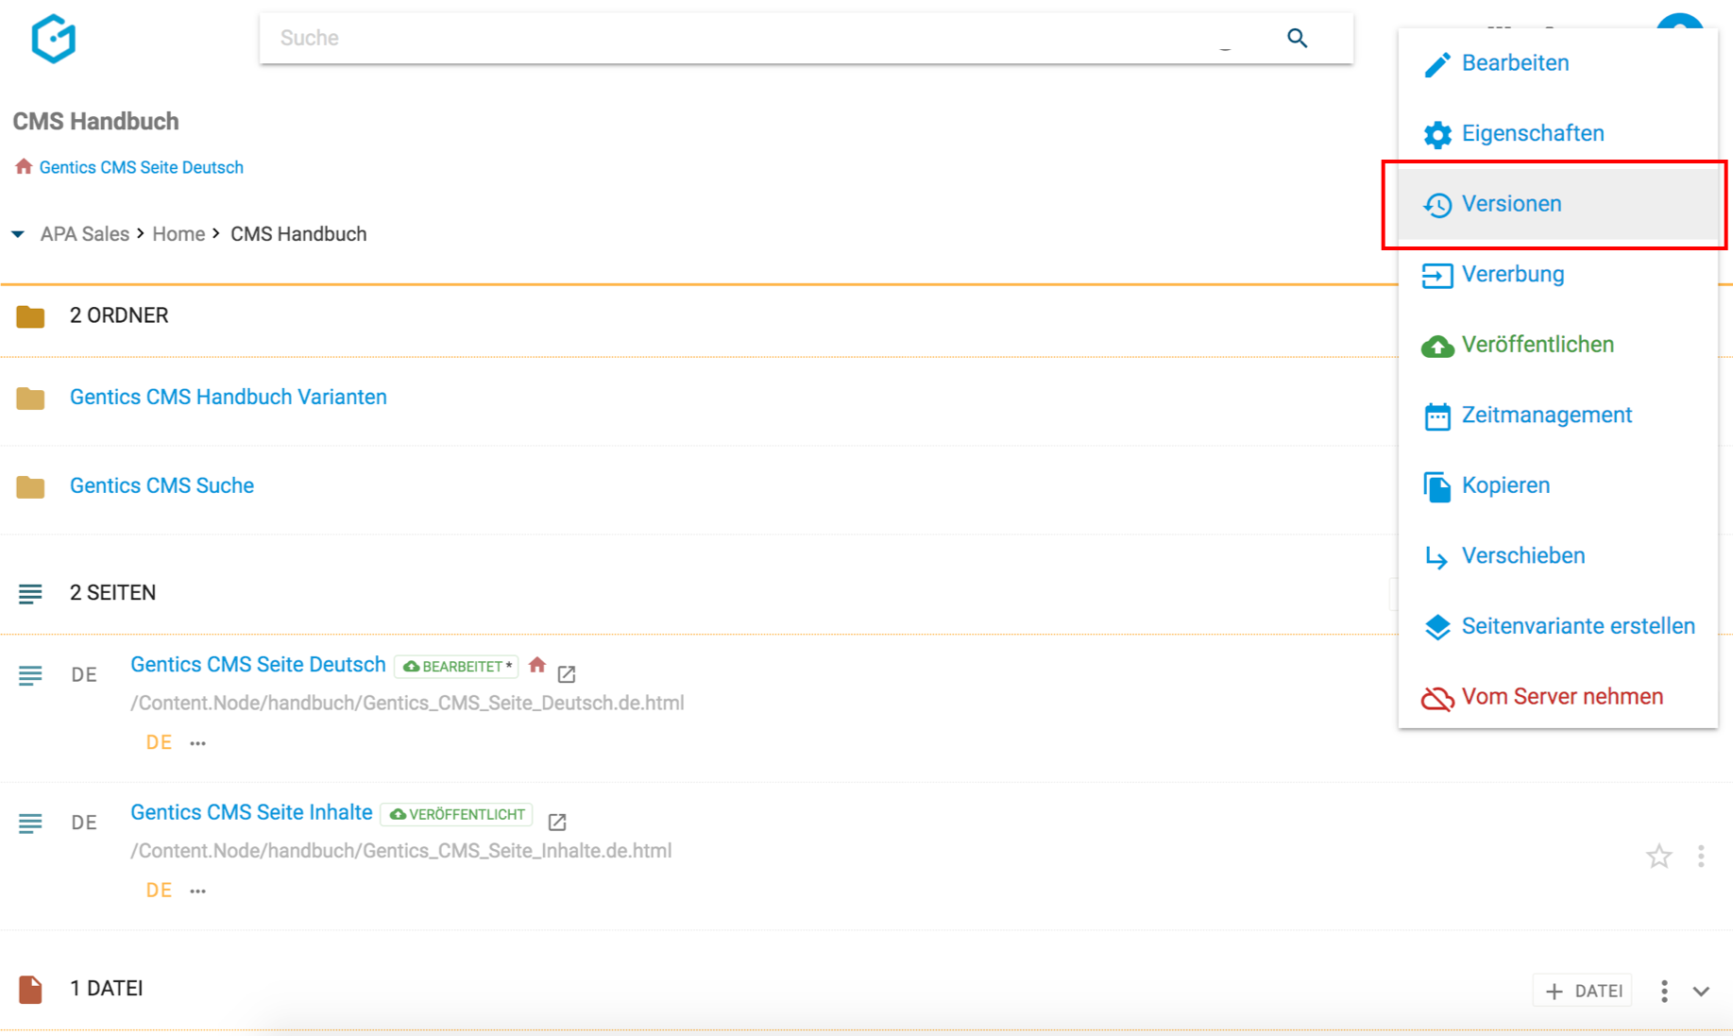The image size is (1733, 1036).
Task: Open folder Gentics CMS Handbuch Varianten
Action: coord(229,397)
